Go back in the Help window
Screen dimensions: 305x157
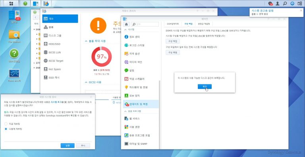(x=36, y=17)
